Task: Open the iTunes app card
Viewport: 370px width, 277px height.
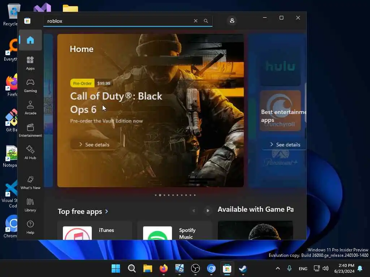Action: click(95, 231)
